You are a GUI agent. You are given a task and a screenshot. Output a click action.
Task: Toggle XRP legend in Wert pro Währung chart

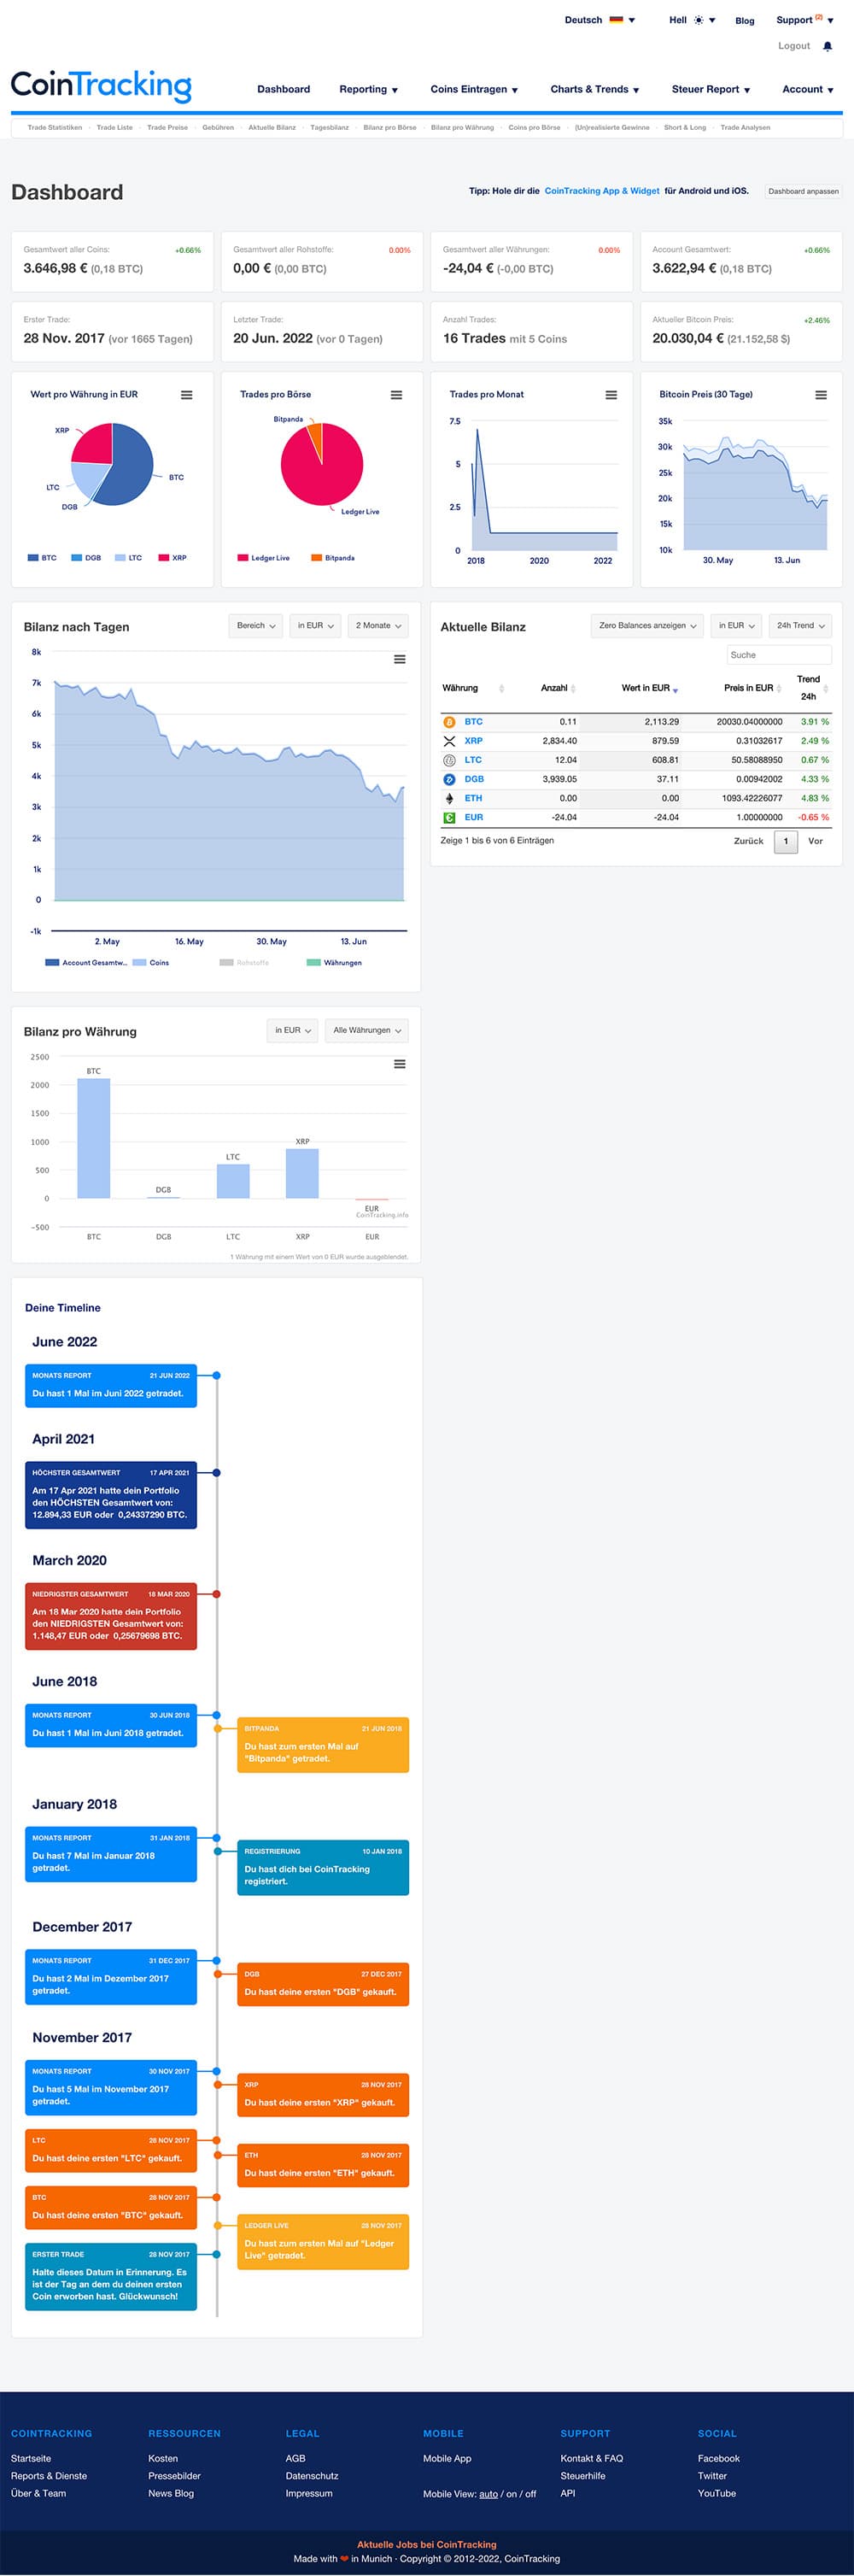tap(173, 558)
